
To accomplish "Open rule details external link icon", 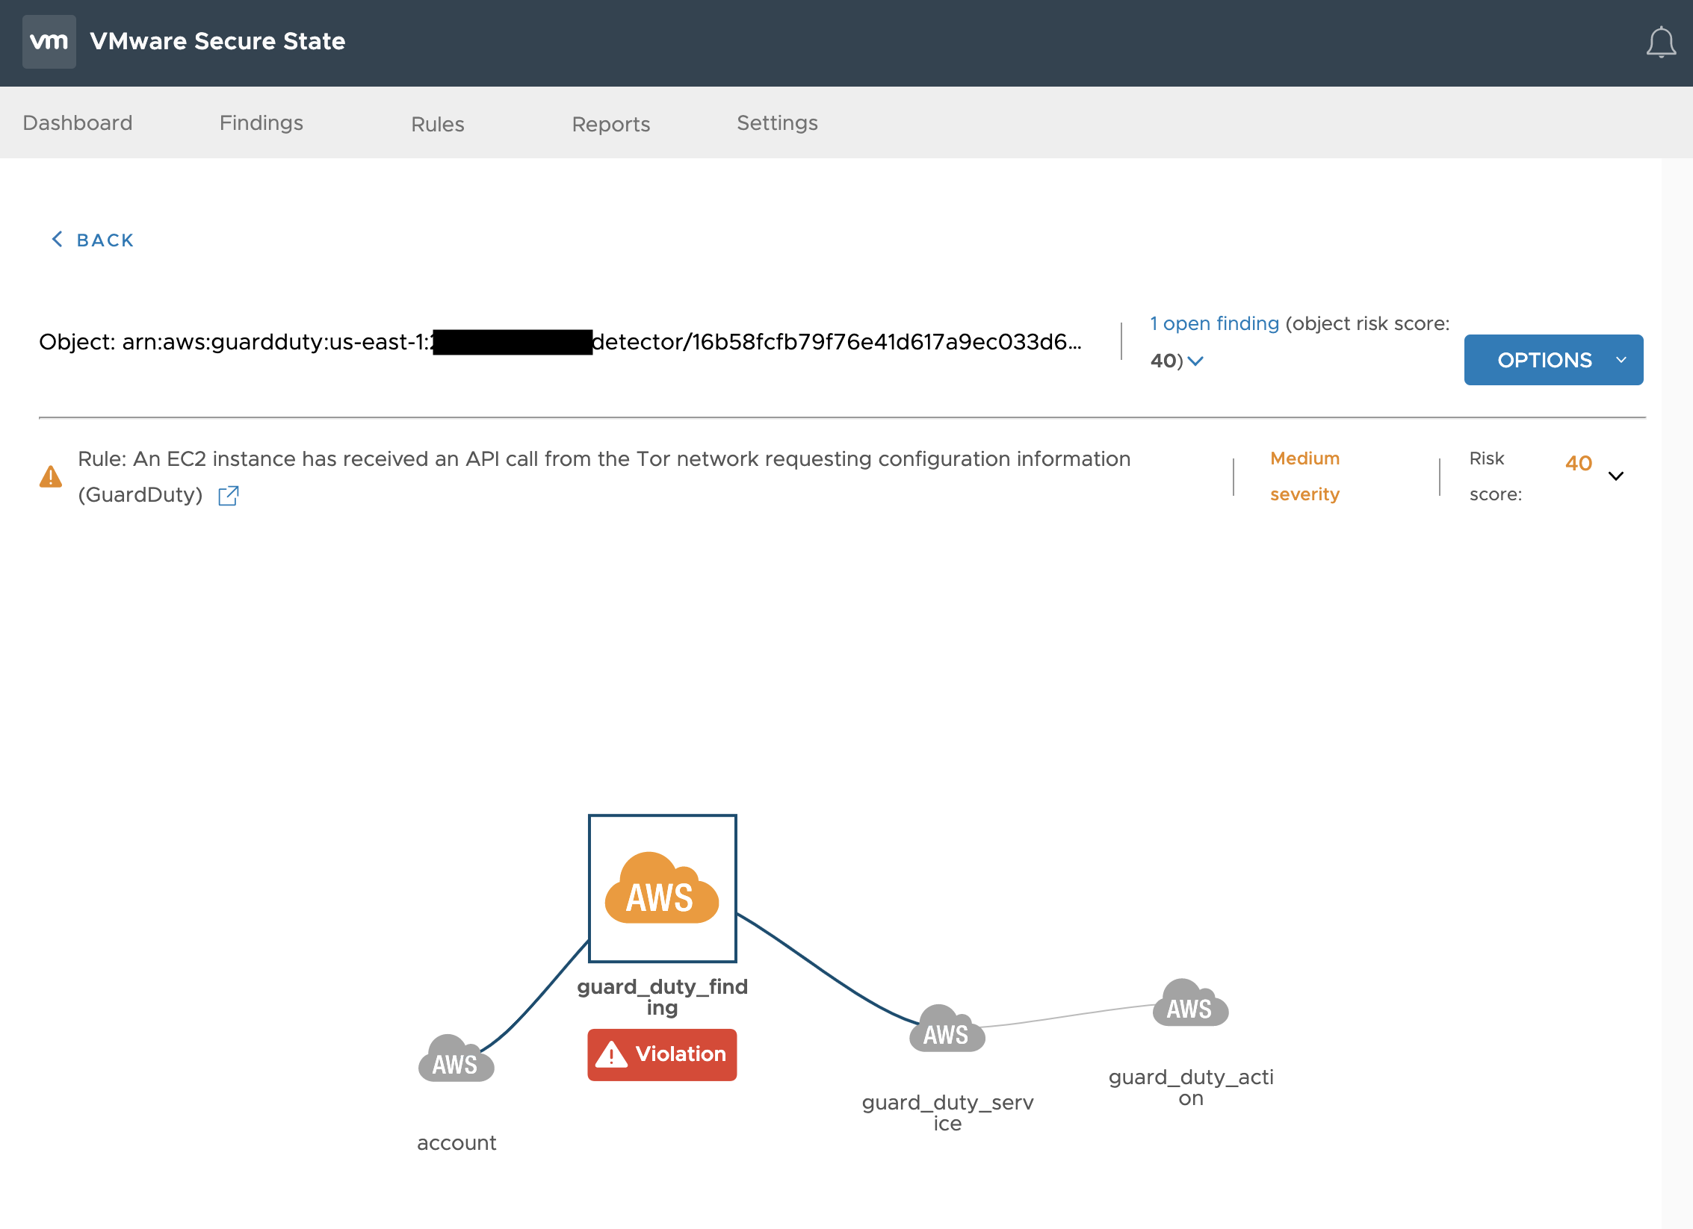I will click(x=229, y=496).
